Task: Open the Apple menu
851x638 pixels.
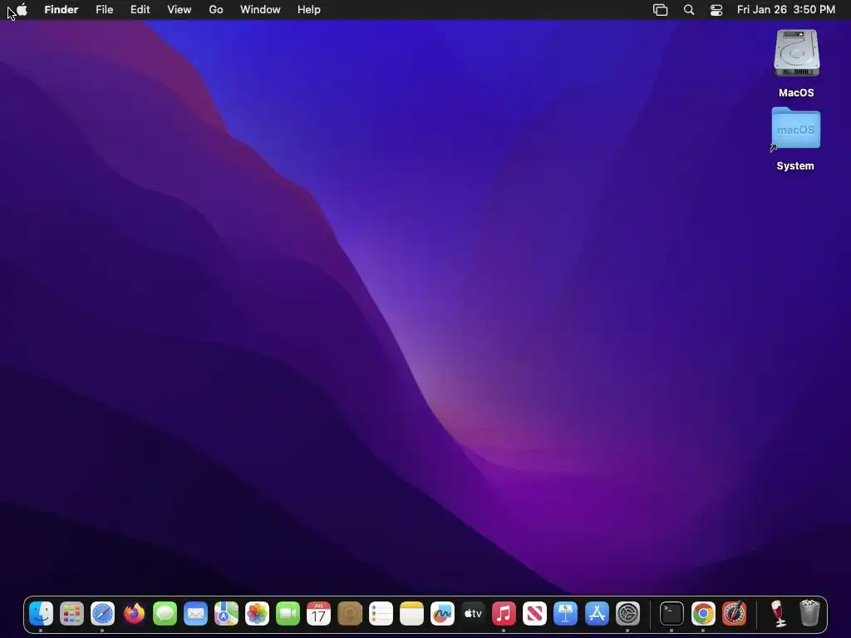Action: [22, 10]
